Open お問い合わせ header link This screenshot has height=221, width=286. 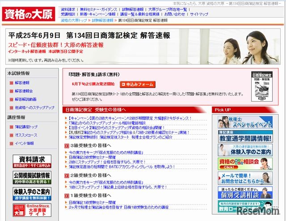tap(175, 14)
